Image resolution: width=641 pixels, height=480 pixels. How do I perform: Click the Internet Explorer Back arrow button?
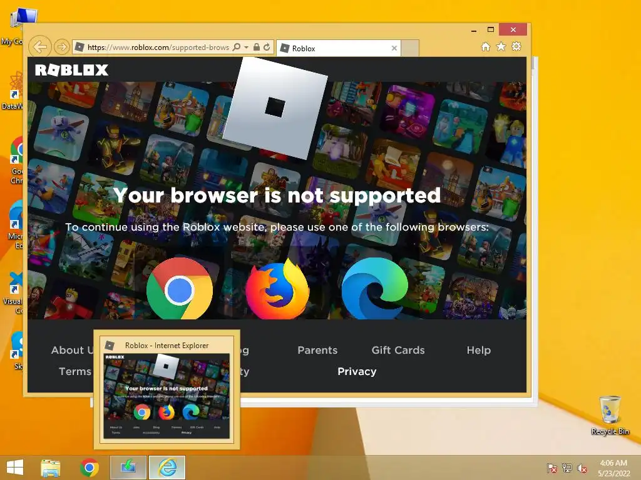pyautogui.click(x=40, y=47)
